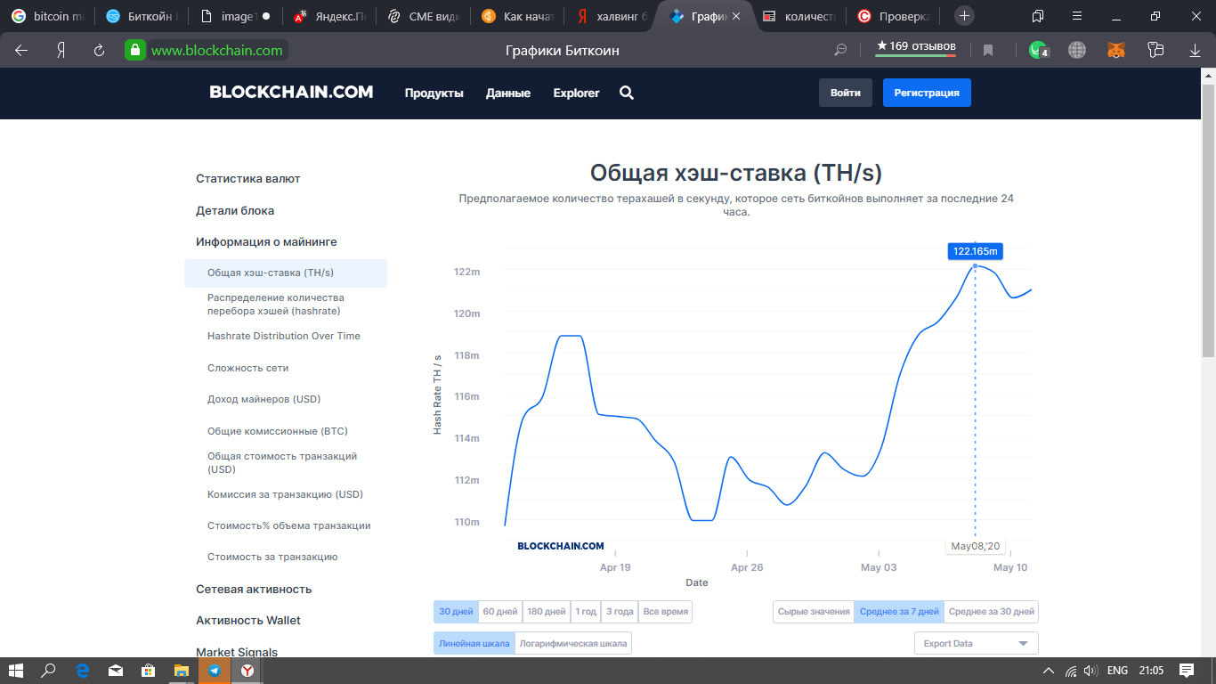Open the Продукты navigation menu
This screenshot has width=1216, height=684.
(x=434, y=93)
